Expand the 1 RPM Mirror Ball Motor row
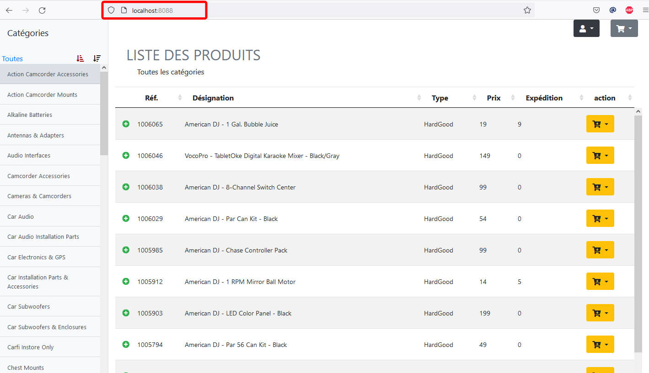The image size is (649, 373). (126, 281)
